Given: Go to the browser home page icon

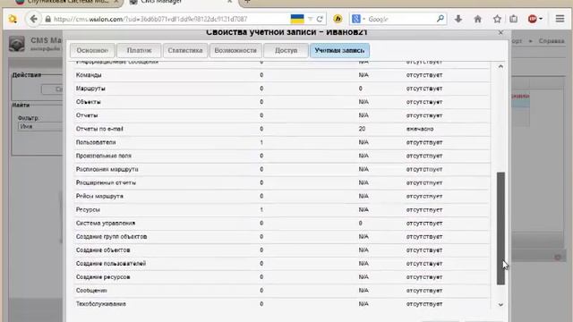Looking at the screenshot, I should pyautogui.click(x=477, y=19).
